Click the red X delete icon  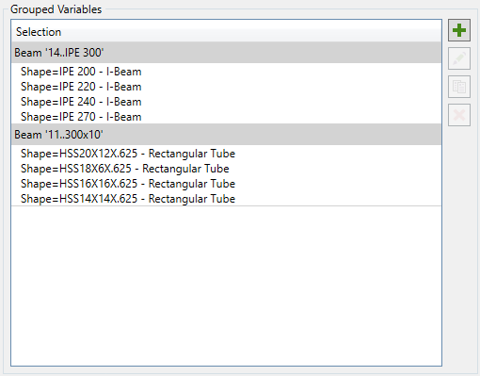(459, 115)
